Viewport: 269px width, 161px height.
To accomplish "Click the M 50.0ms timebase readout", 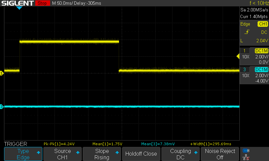I will (x=64, y=3).
